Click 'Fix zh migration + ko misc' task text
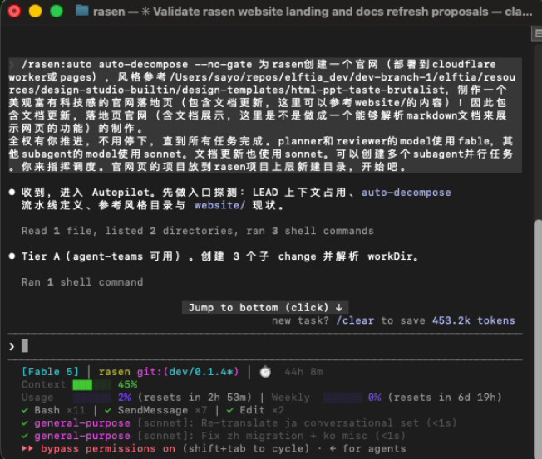542x459 pixels. [284, 436]
